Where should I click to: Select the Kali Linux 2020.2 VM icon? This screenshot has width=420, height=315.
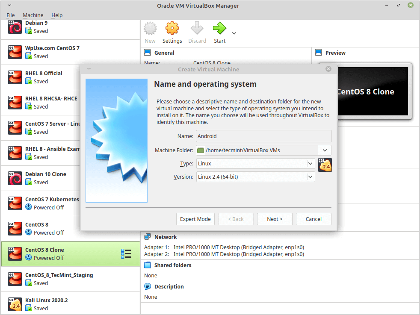pyautogui.click(x=15, y=304)
